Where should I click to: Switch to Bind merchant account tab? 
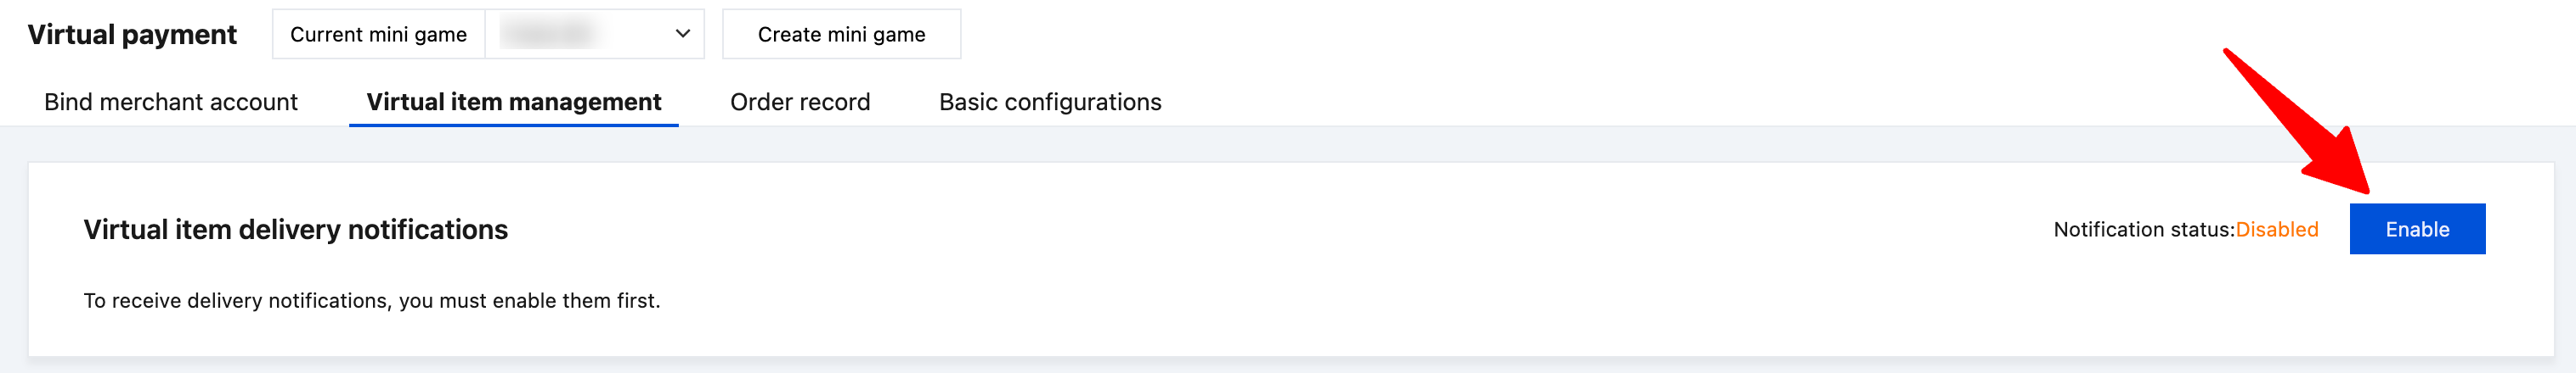click(x=171, y=102)
